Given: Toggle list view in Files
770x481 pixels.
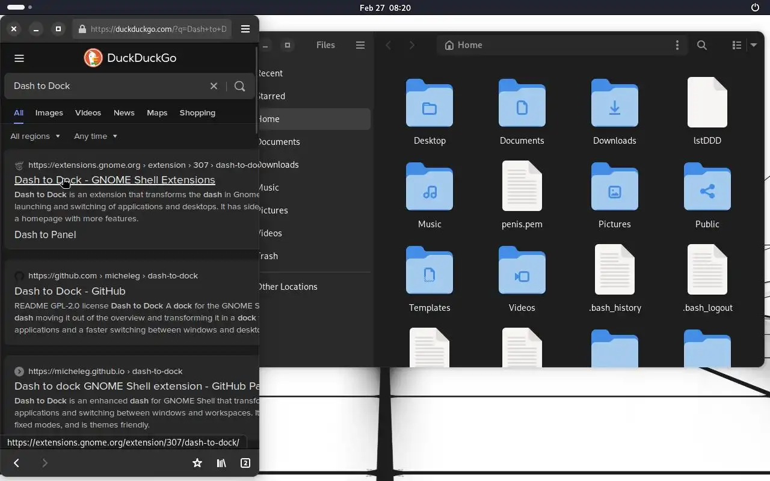Looking at the screenshot, I should click(x=736, y=45).
